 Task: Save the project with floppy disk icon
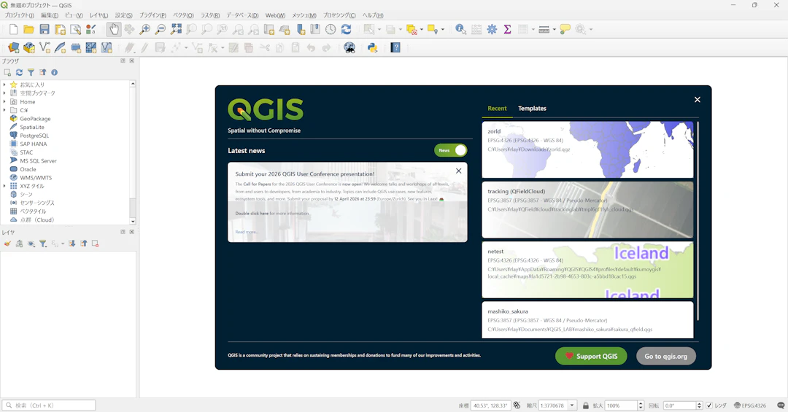45,30
